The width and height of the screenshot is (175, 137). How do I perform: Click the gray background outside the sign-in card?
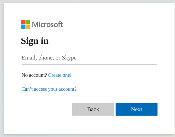tap(2, 76)
